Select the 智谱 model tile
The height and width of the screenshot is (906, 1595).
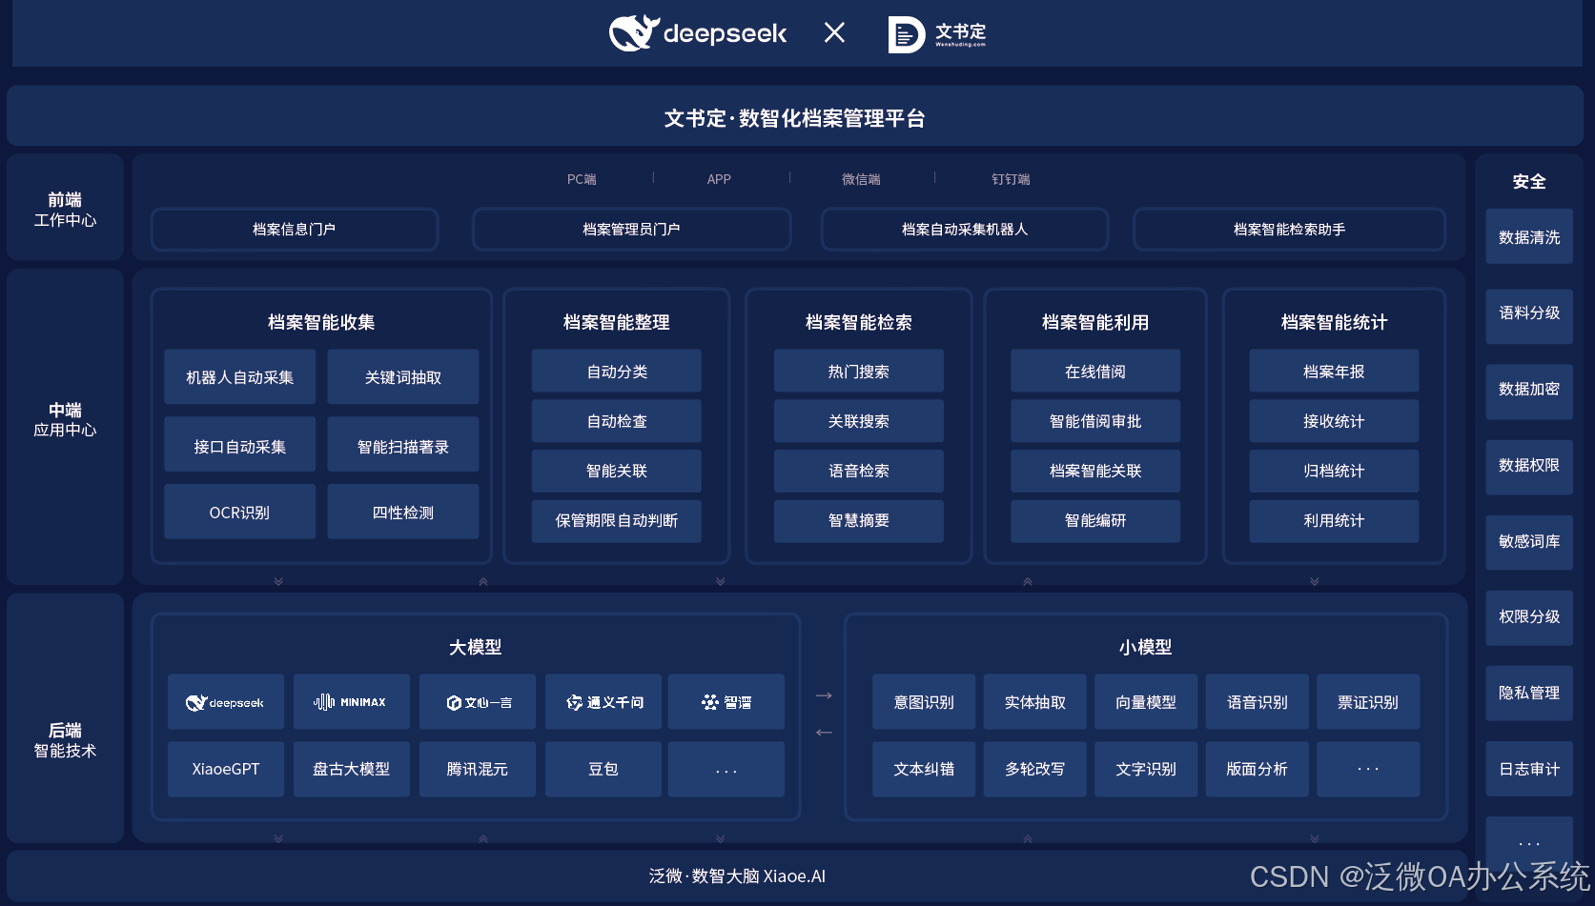[726, 702]
